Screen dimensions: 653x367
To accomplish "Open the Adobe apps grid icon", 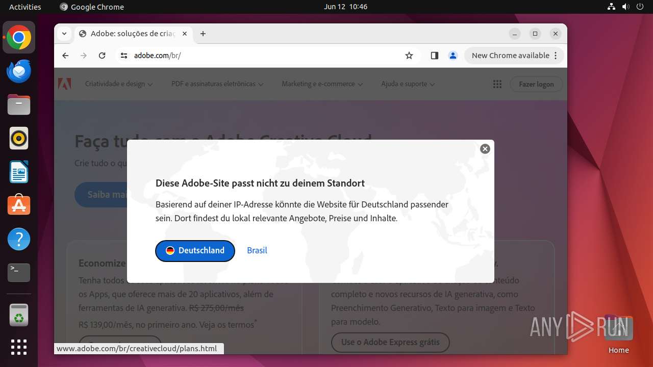I will (497, 84).
